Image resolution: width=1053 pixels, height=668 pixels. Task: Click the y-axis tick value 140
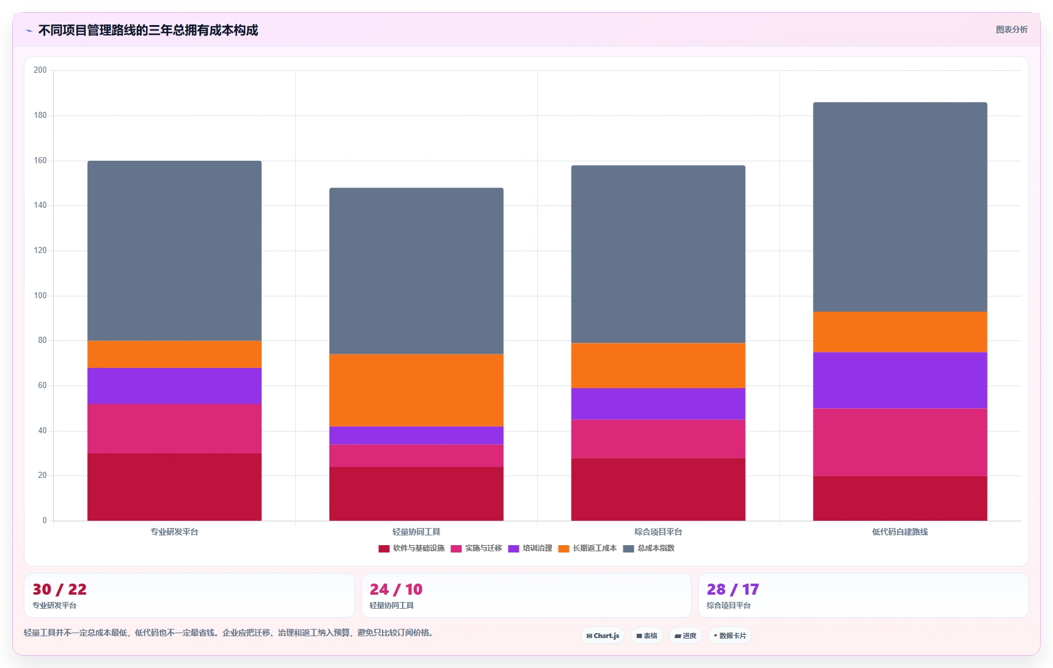tap(40, 205)
